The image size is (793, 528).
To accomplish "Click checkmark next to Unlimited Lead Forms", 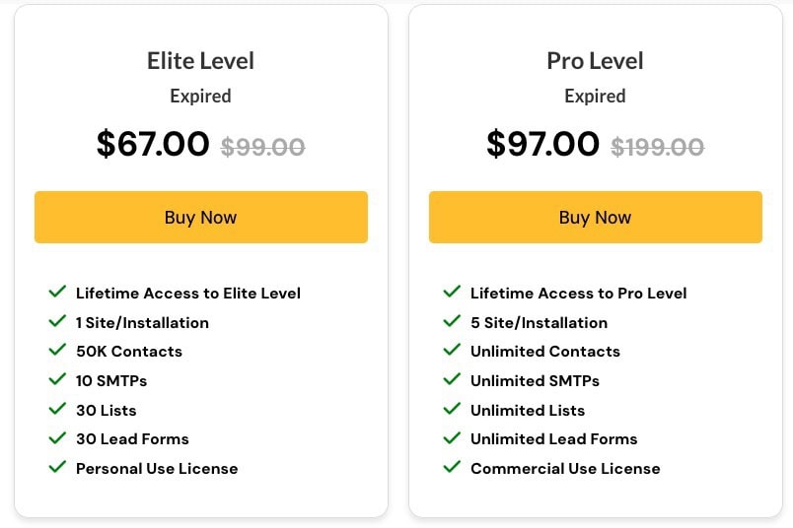I will tap(452, 437).
